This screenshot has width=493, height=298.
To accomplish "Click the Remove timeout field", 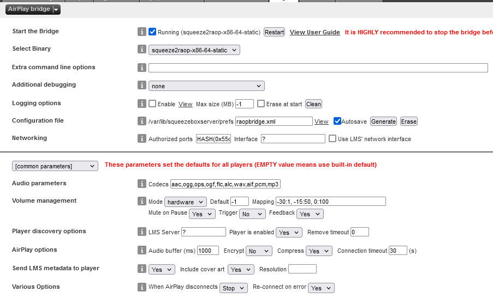I will click(x=360, y=232).
